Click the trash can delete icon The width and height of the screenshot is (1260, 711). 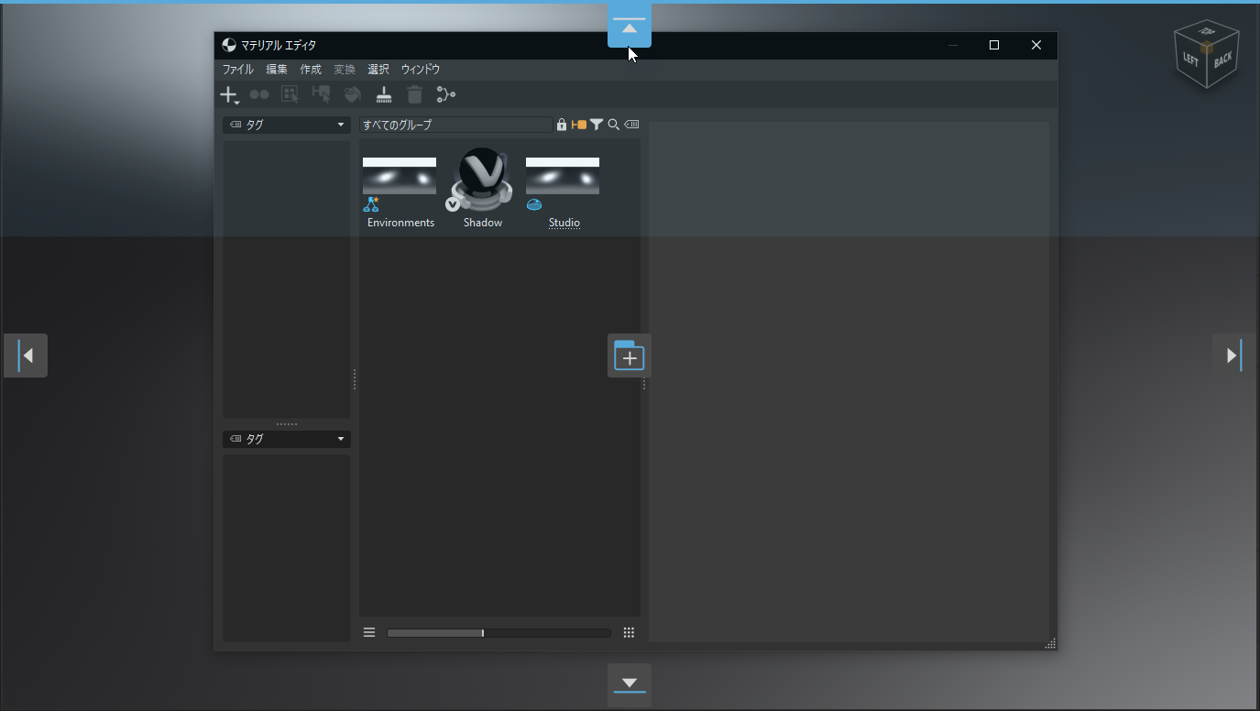pyautogui.click(x=415, y=94)
